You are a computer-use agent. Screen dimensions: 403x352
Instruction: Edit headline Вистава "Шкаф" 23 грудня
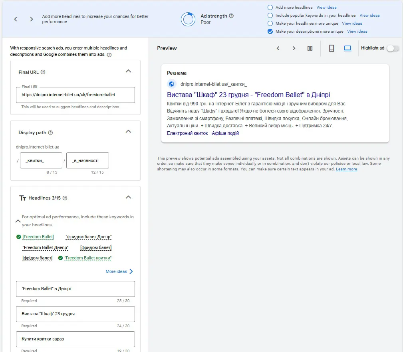click(75, 314)
